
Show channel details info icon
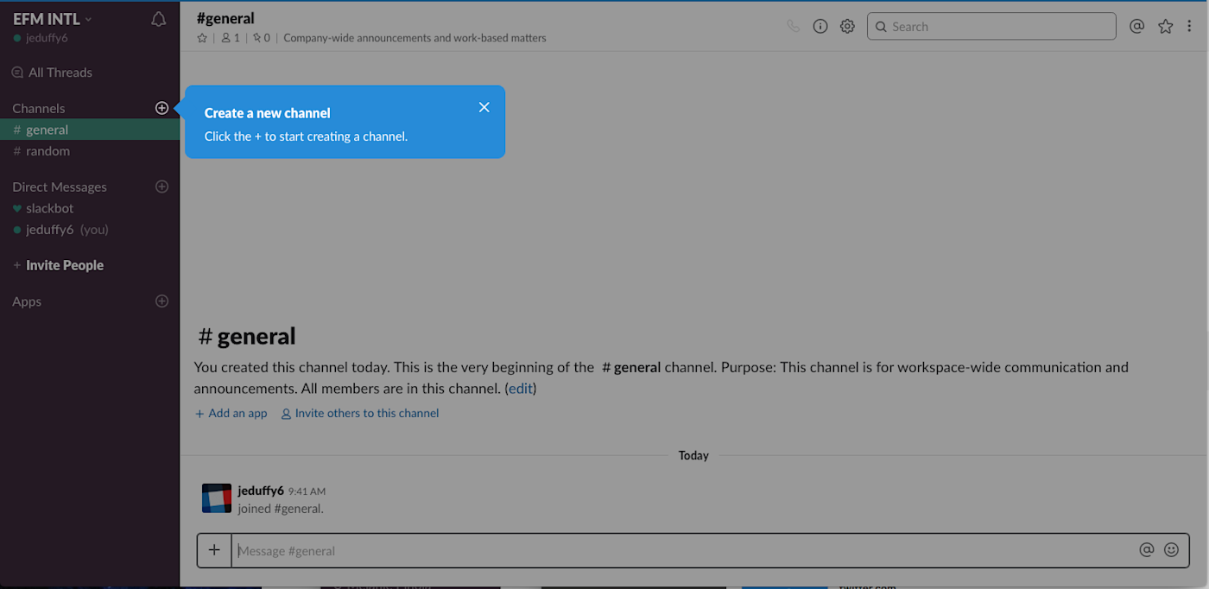(x=820, y=26)
